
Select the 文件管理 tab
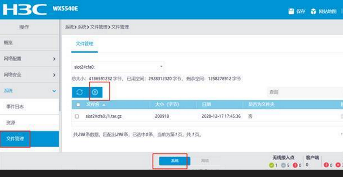84,44
